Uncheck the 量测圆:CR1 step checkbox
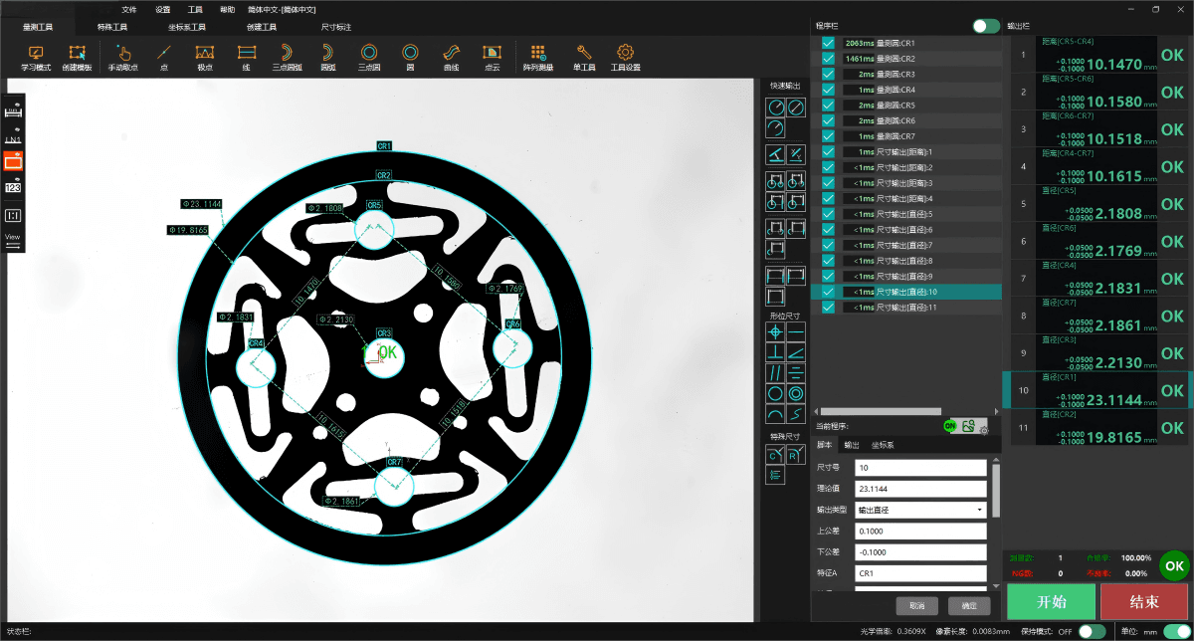Screen dimensions: 1194x641 [828, 44]
